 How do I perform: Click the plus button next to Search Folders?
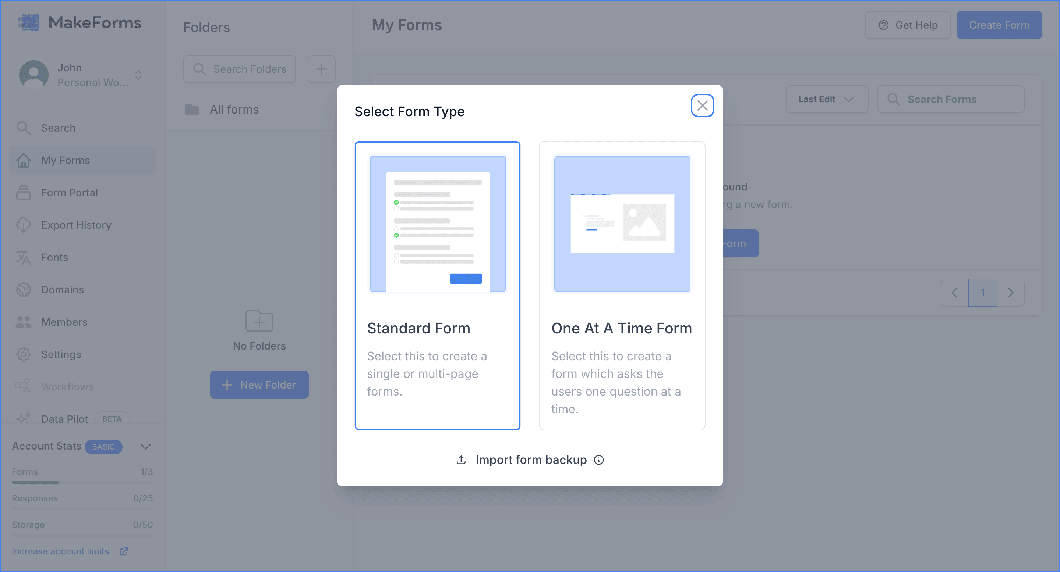pos(321,69)
